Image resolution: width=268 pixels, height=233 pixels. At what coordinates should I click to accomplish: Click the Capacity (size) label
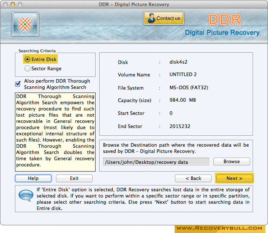pos(134,100)
